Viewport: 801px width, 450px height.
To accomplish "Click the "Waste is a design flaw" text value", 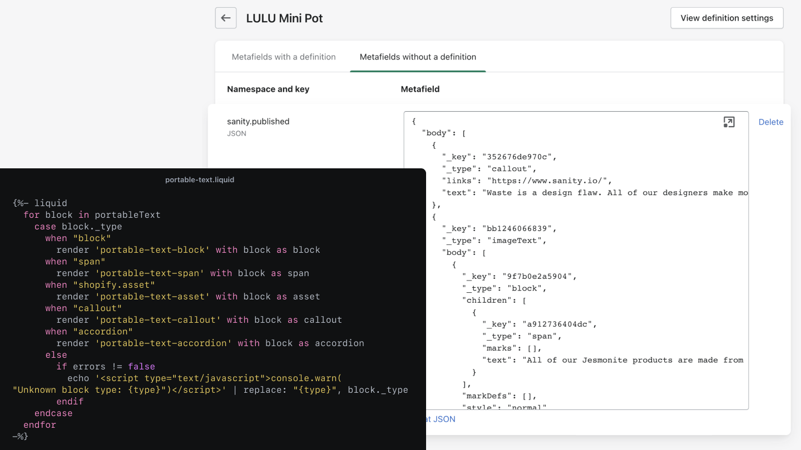I will point(584,192).
